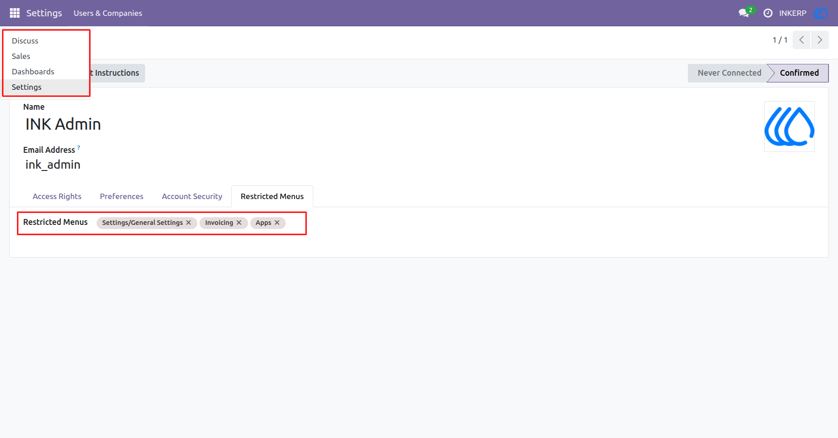This screenshot has width=838, height=438.
Task: Go to previous record arrow
Action: point(801,40)
